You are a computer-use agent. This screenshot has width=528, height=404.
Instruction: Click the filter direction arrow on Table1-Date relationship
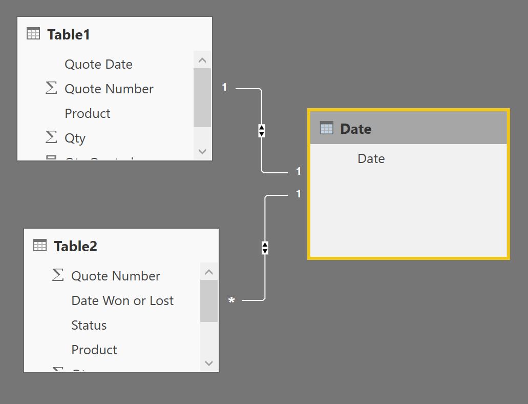click(262, 131)
